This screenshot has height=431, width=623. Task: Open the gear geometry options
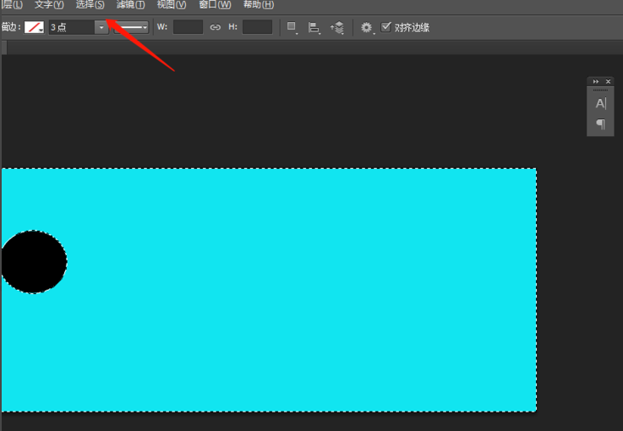(367, 27)
